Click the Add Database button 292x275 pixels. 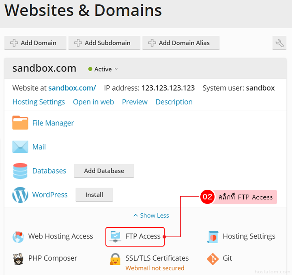coord(104,171)
